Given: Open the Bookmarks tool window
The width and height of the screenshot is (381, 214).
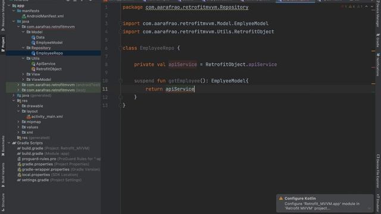Looking at the screenshot, I should (3, 146).
